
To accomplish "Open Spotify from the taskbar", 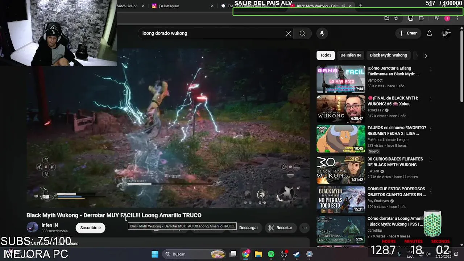I will pos(271,254).
